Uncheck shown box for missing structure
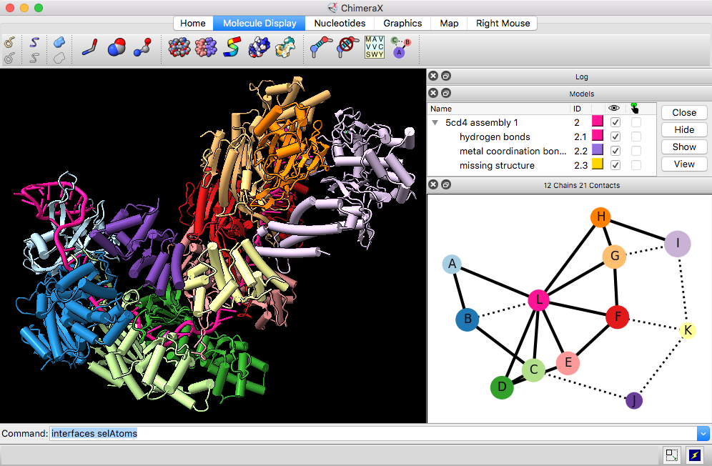 click(615, 165)
